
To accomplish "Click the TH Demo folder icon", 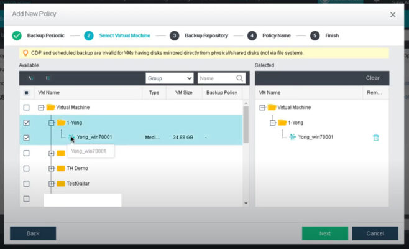I will (61, 168).
